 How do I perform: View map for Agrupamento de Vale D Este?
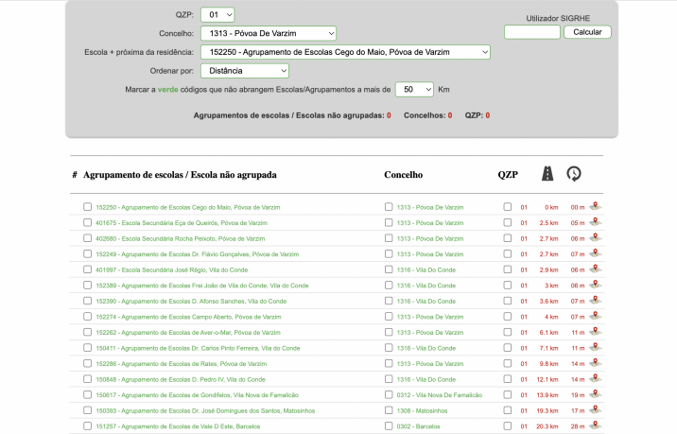click(595, 425)
